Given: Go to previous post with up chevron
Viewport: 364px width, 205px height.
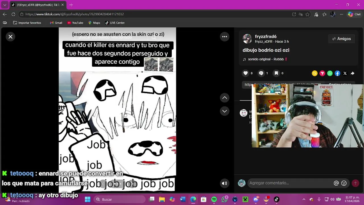Looking at the screenshot, I should (x=225, y=98).
